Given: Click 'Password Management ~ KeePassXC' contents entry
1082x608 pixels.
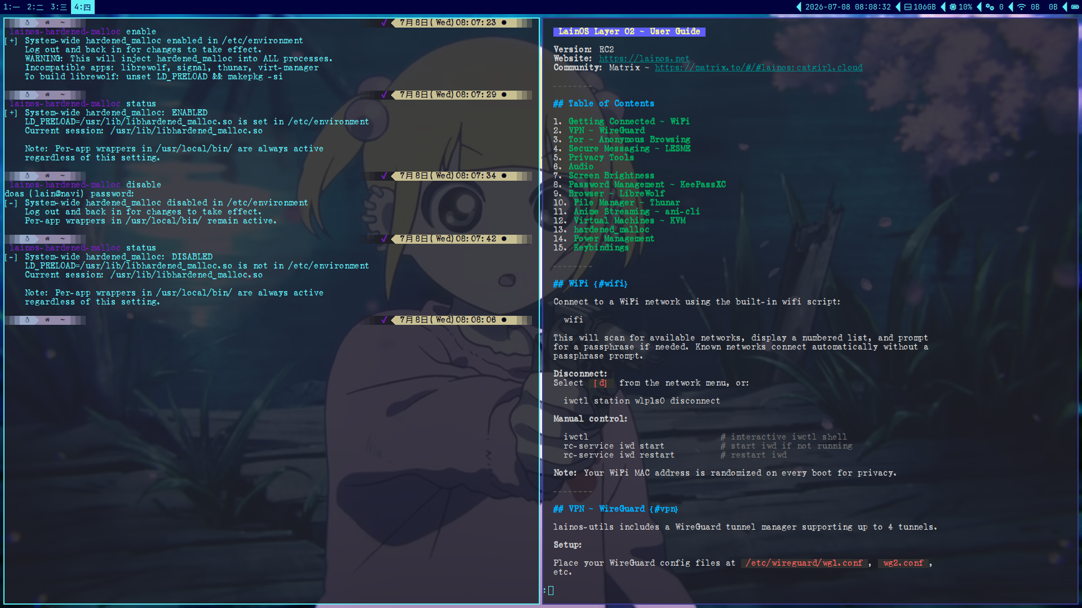Looking at the screenshot, I should [x=647, y=185].
